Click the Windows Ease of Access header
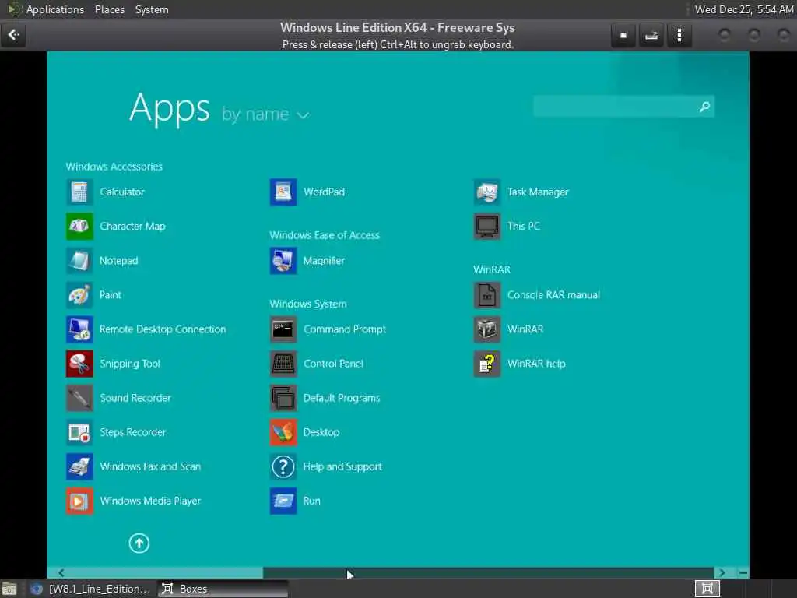Viewport: 797px width, 598px height. click(325, 235)
